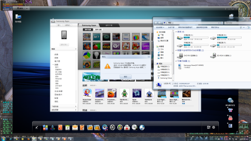The width and height of the screenshot is (251, 141).
Task: Select Samsung Wave in Explorer navigation tree
Action: [165, 78]
